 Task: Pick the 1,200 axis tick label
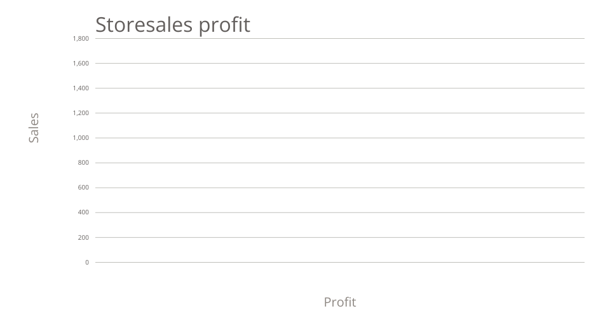pos(81,113)
